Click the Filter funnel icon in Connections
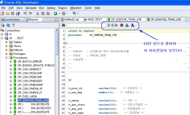 13,25
